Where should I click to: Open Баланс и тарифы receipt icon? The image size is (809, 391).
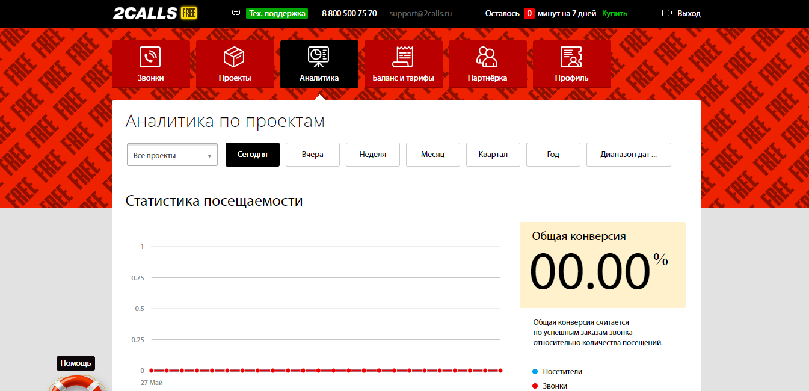403,57
